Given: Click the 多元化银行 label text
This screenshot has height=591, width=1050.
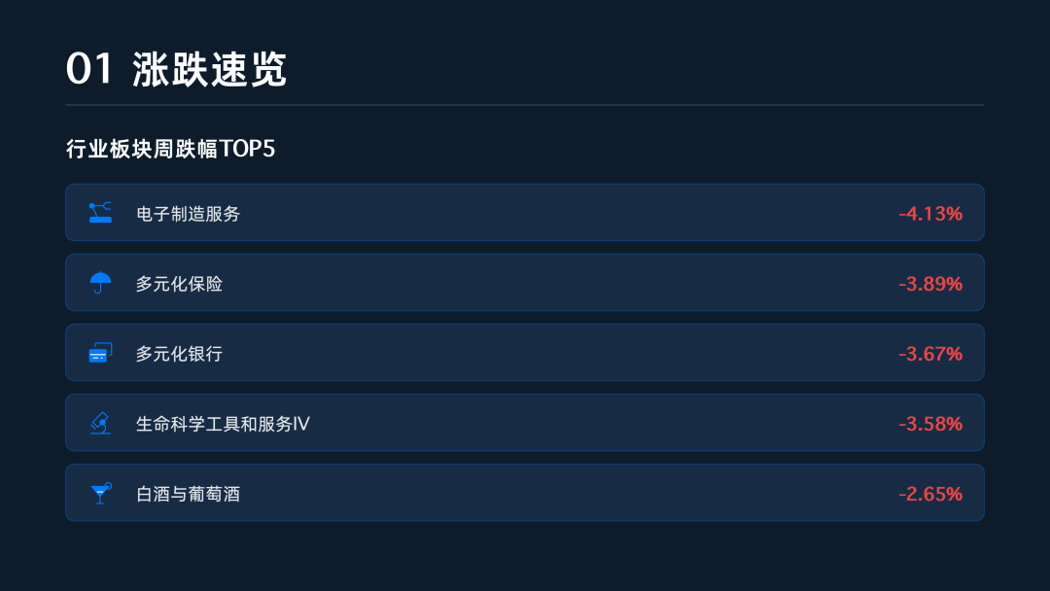Looking at the screenshot, I should pos(179,354).
